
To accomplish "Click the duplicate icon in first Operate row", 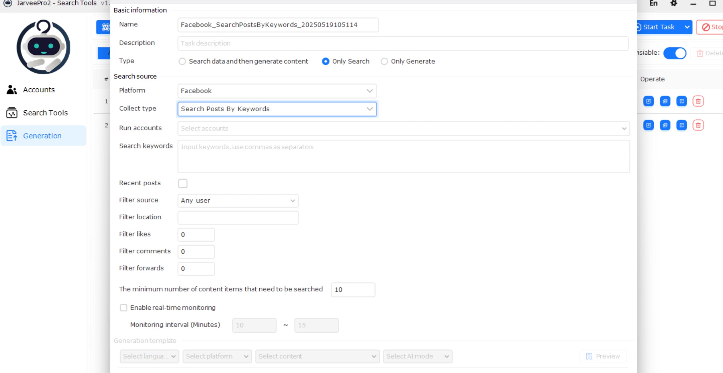I will point(665,101).
